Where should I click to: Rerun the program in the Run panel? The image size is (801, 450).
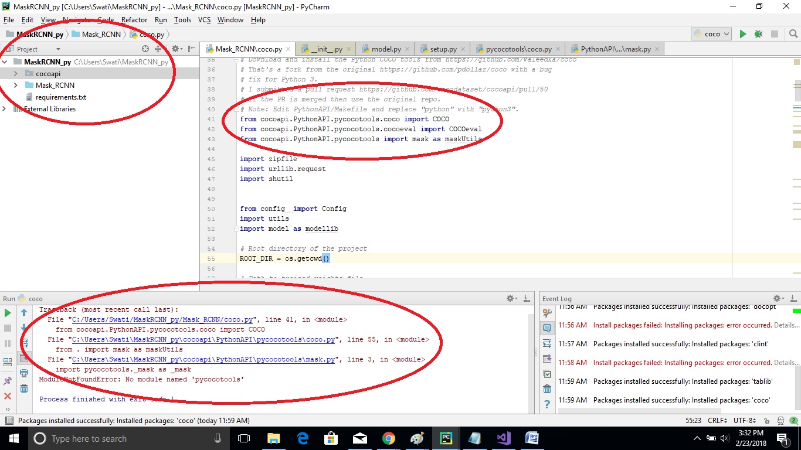8,313
